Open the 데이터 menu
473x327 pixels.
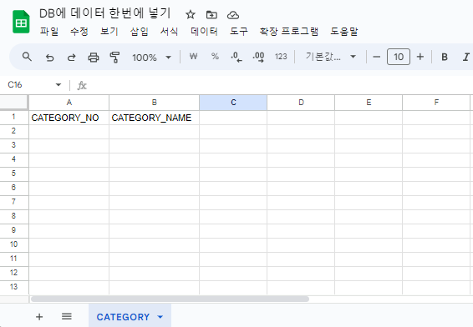coord(204,32)
